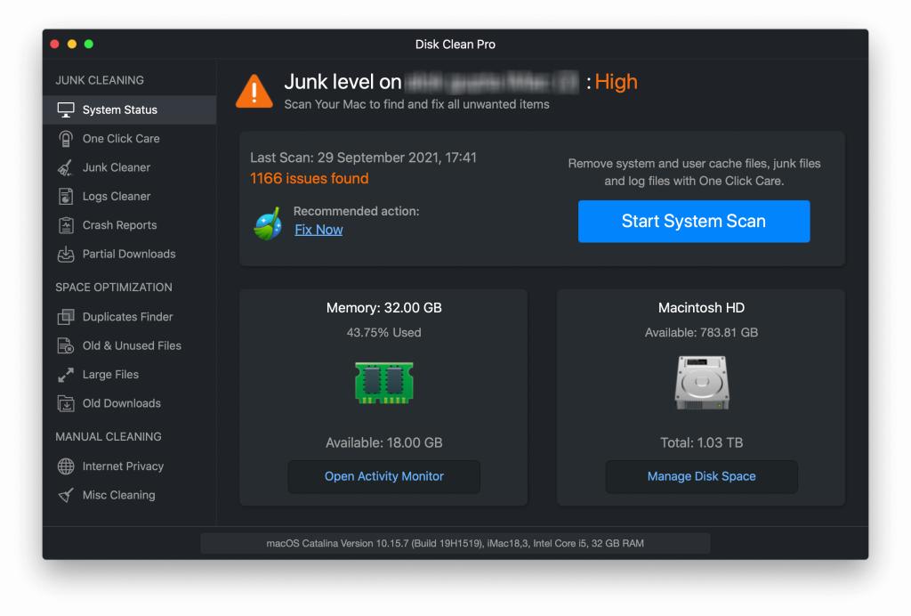Select the Large Files finder icon
This screenshot has height=616, width=911.
pos(65,374)
